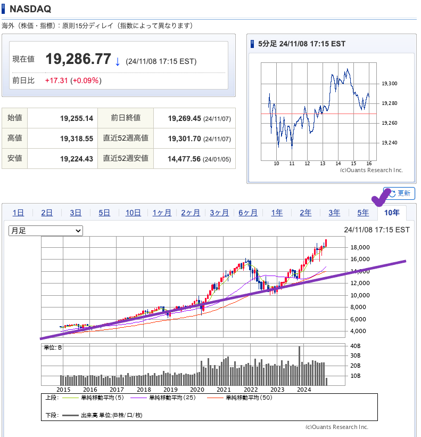Select the 2日 chart period tab
The image size is (421, 437).
[47, 213]
